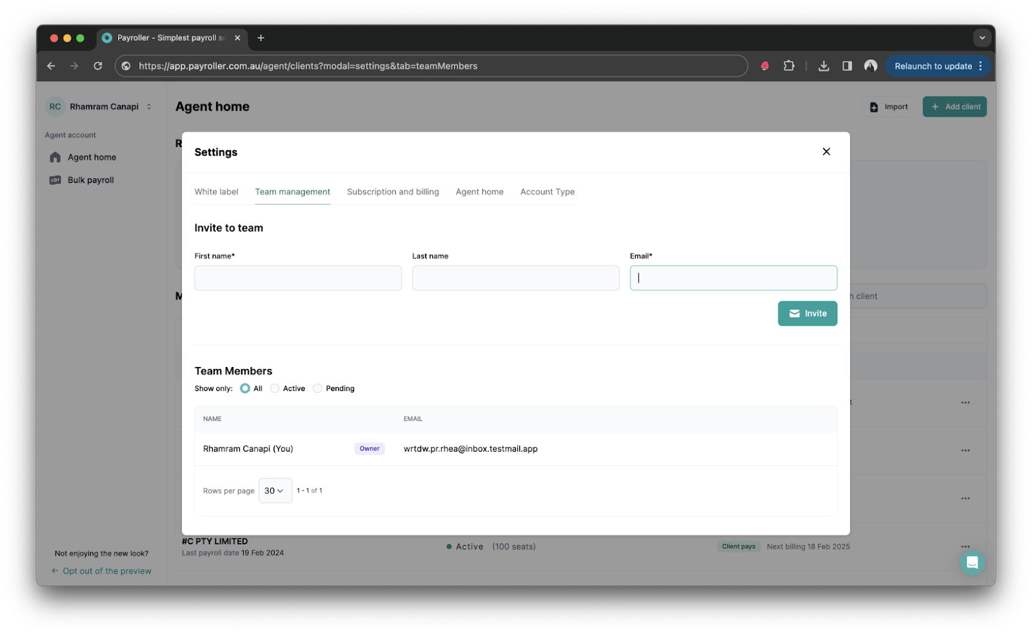Focus the First name input field
The height and width of the screenshot is (634, 1032).
(x=298, y=278)
